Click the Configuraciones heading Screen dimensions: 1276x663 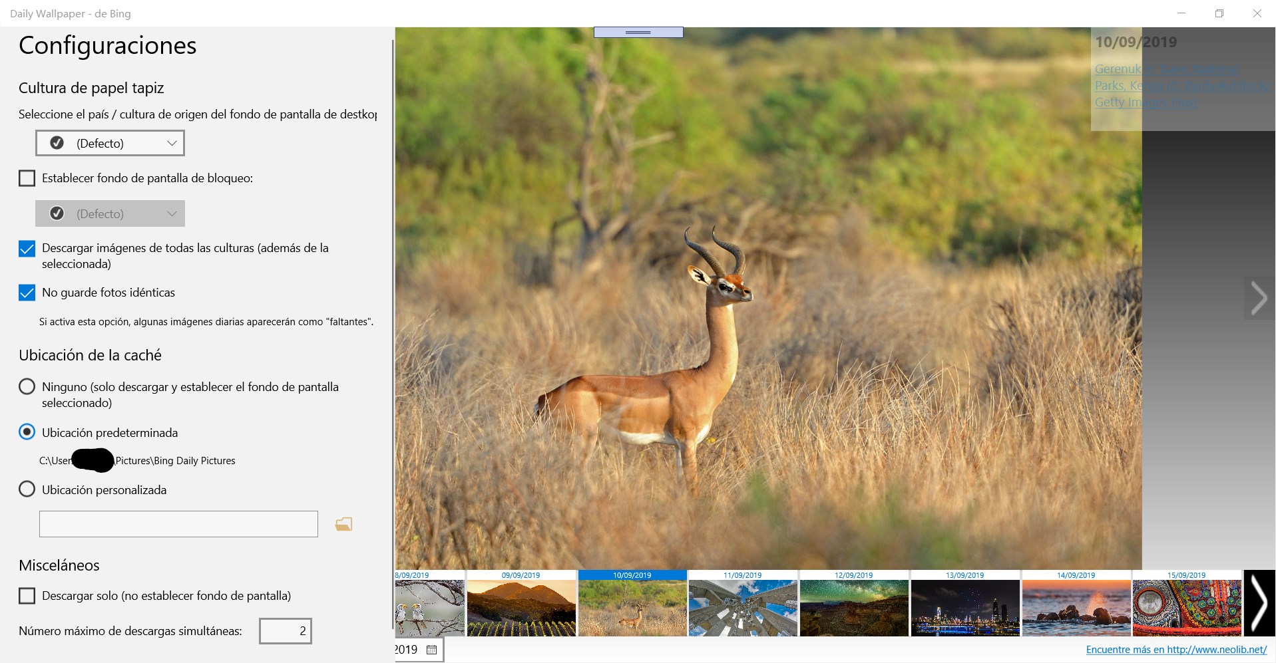point(107,46)
